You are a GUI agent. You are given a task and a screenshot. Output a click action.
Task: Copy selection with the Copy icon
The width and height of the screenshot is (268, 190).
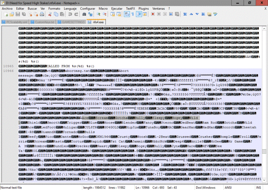(x=56, y=14)
